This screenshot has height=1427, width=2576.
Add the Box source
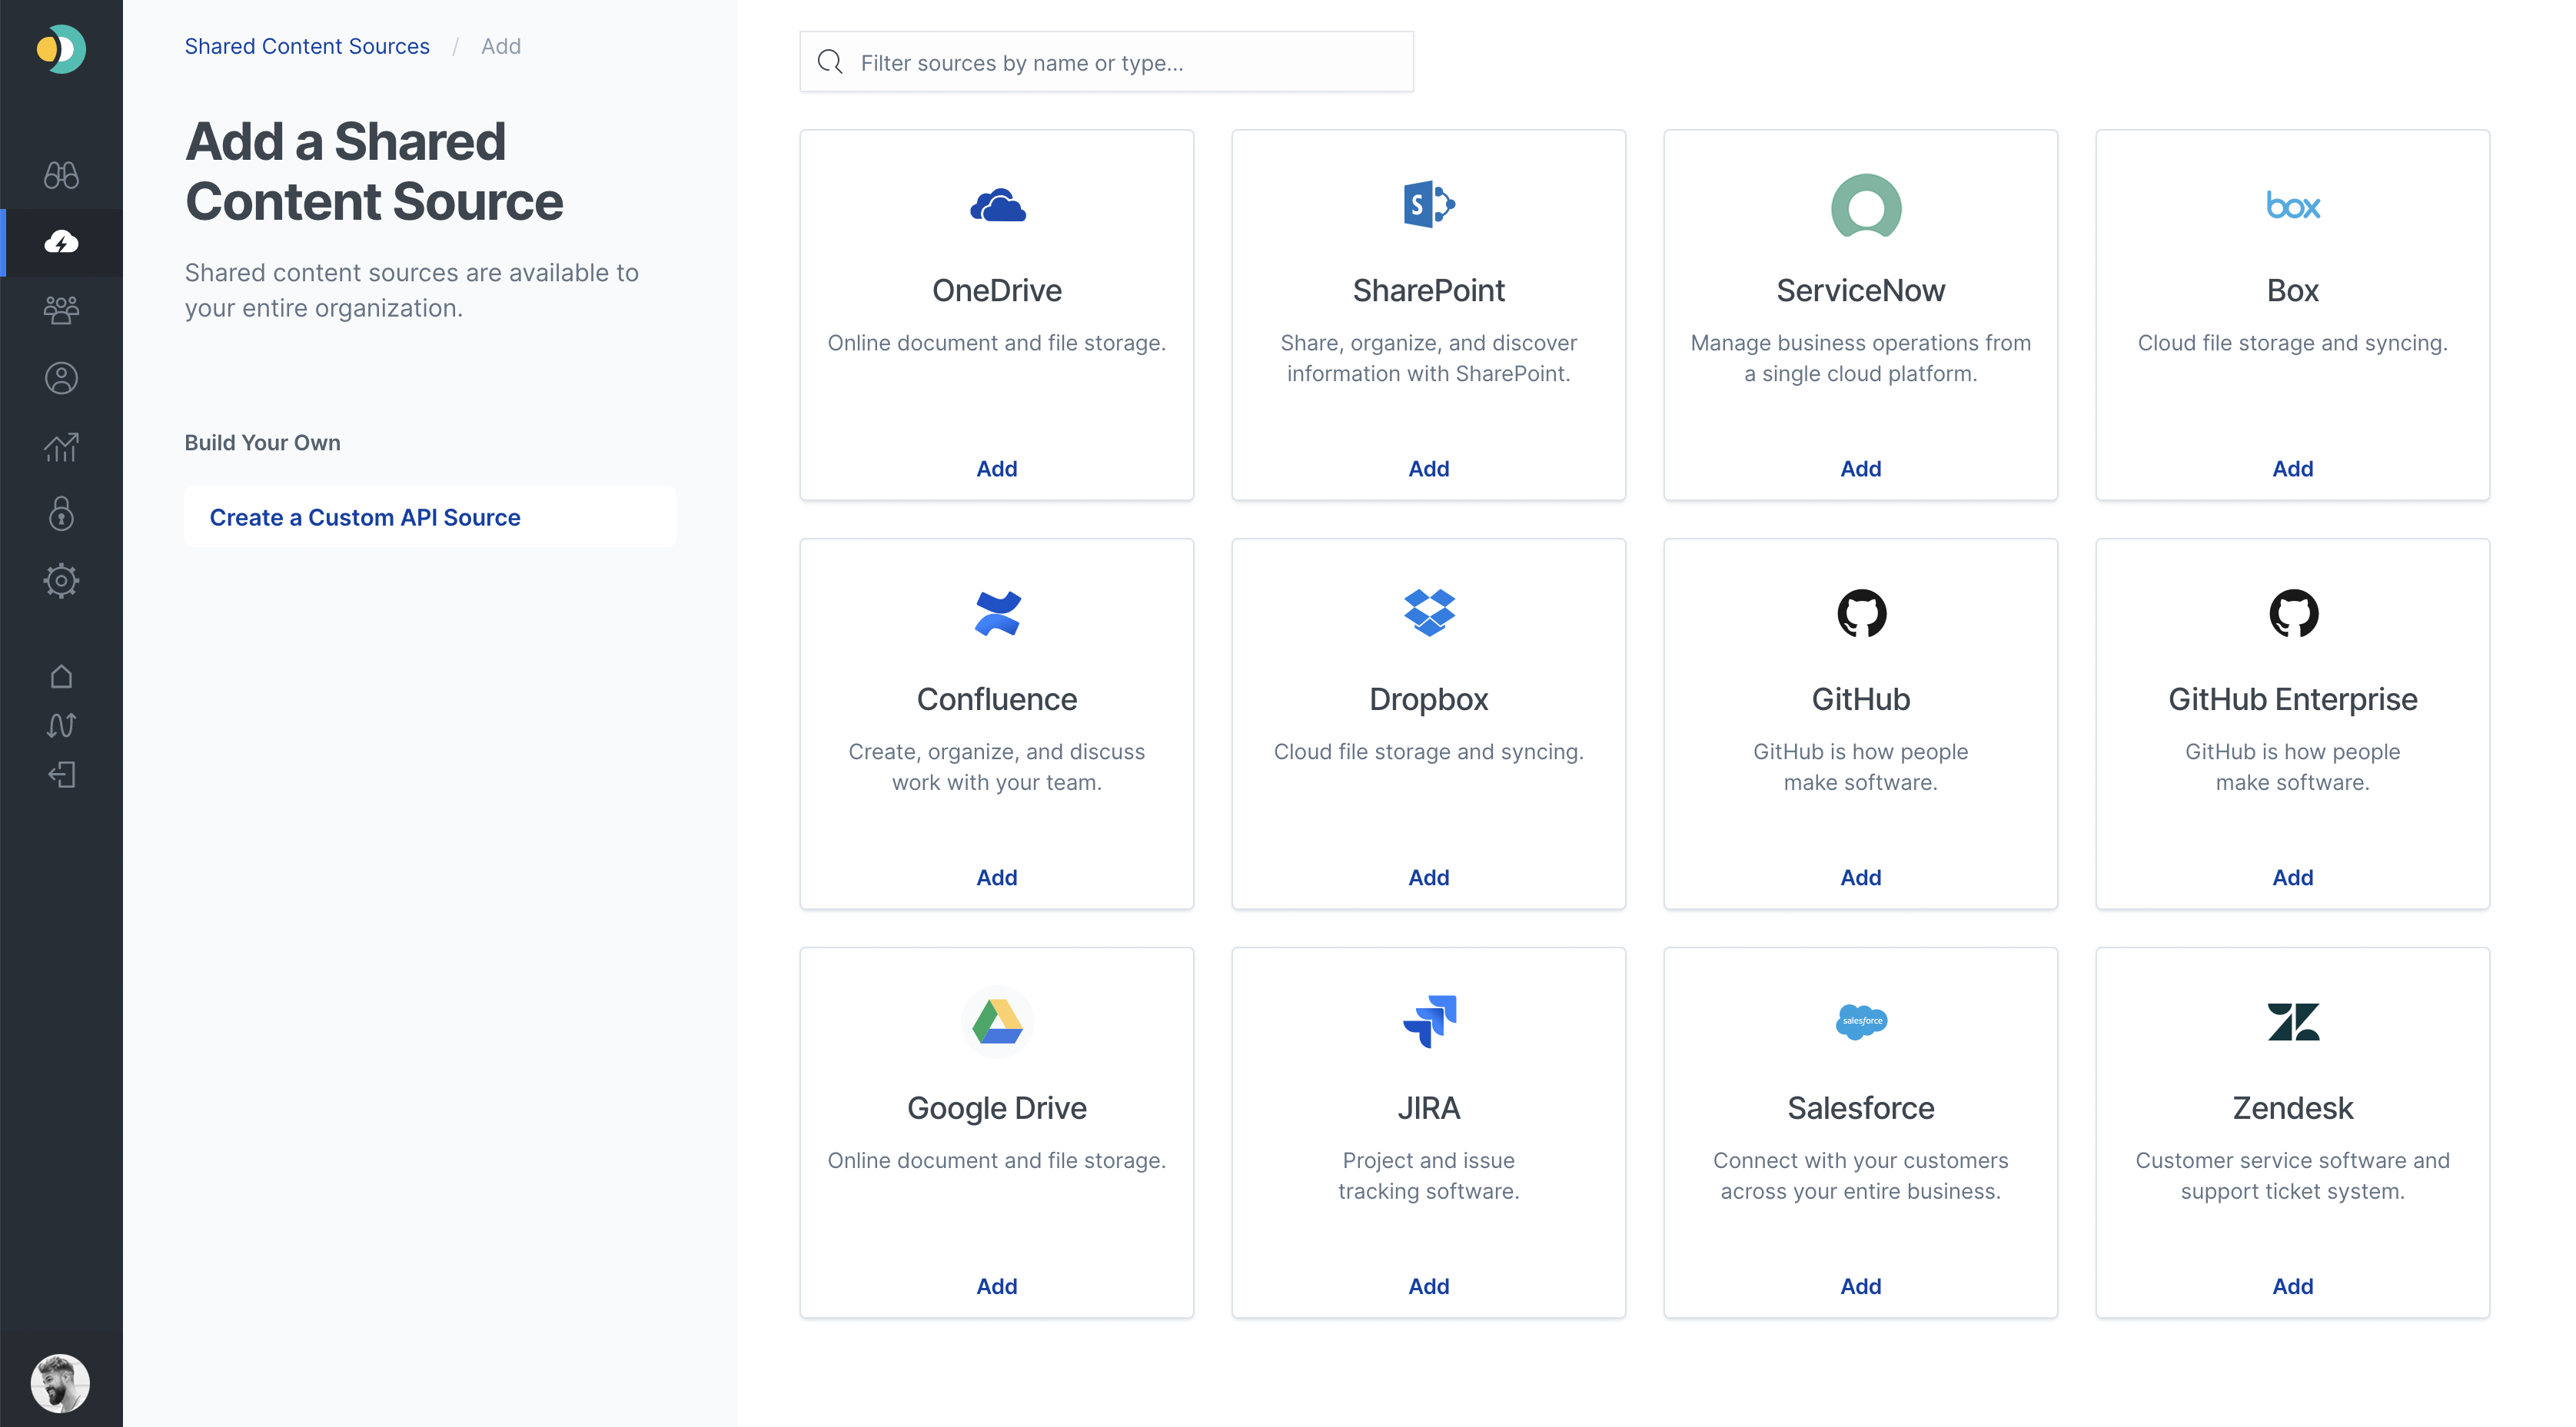click(2292, 469)
